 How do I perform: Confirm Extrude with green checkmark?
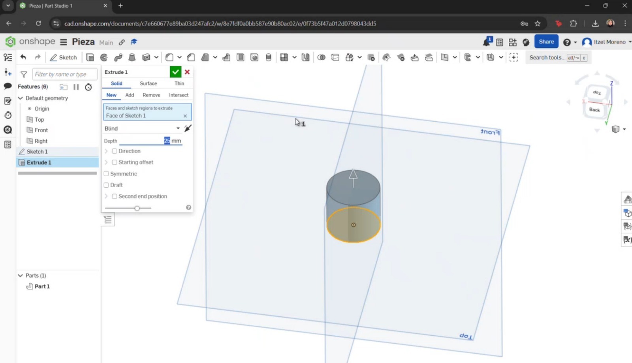coord(175,72)
